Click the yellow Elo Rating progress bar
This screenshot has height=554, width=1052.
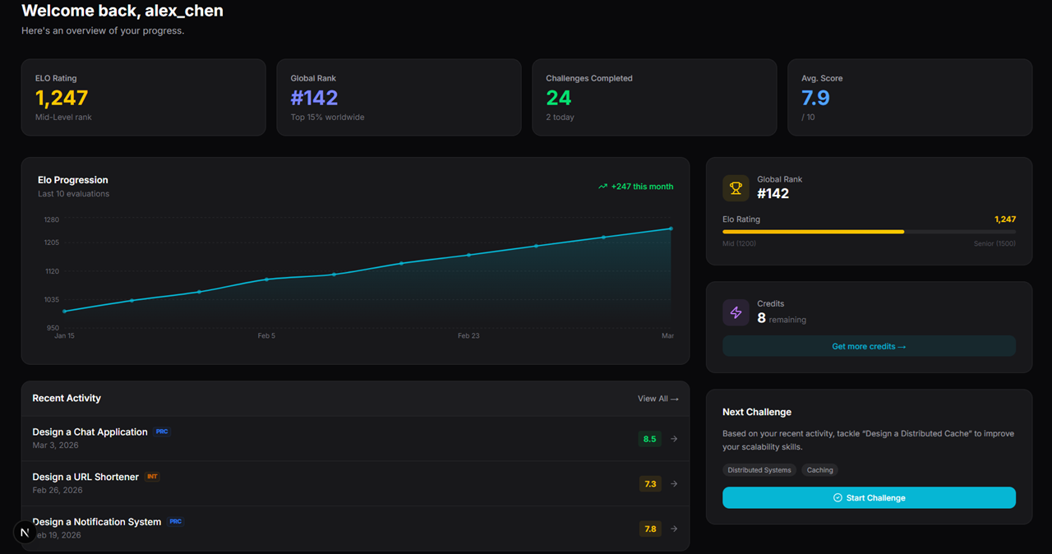pos(813,231)
